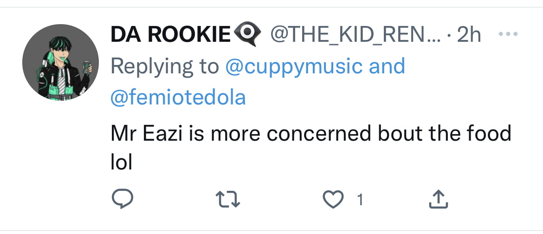Click the reply speech bubble icon
This screenshot has width=543, height=234.
coord(122,199)
